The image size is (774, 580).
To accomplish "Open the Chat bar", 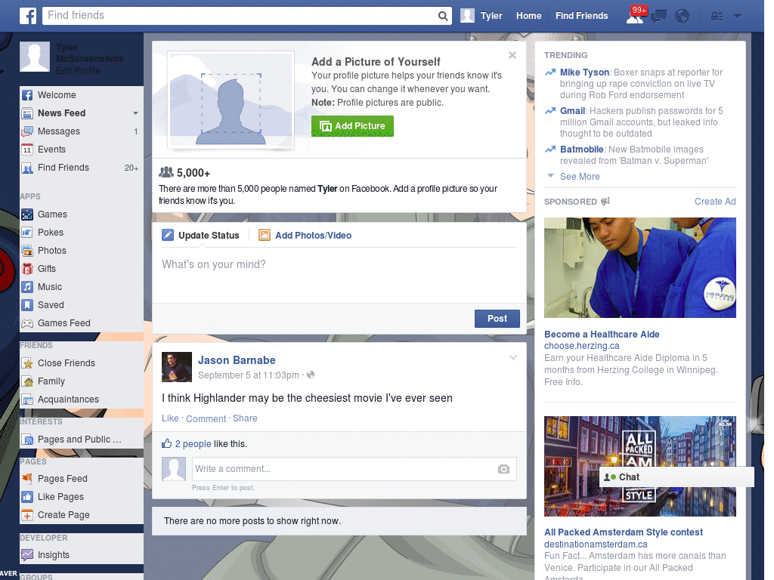I will click(676, 477).
